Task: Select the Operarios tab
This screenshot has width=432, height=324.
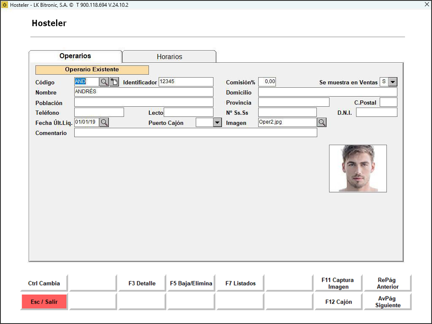Action: pyautogui.click(x=75, y=56)
